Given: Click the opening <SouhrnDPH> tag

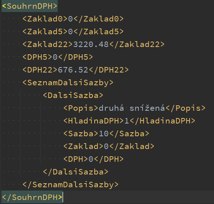Looking at the screenshot, I should point(30,6).
